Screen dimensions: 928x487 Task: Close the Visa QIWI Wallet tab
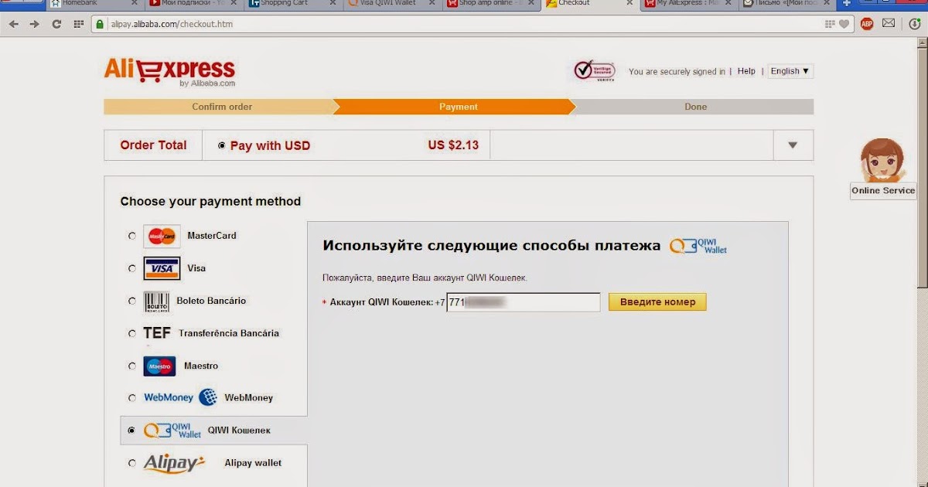pos(432,4)
